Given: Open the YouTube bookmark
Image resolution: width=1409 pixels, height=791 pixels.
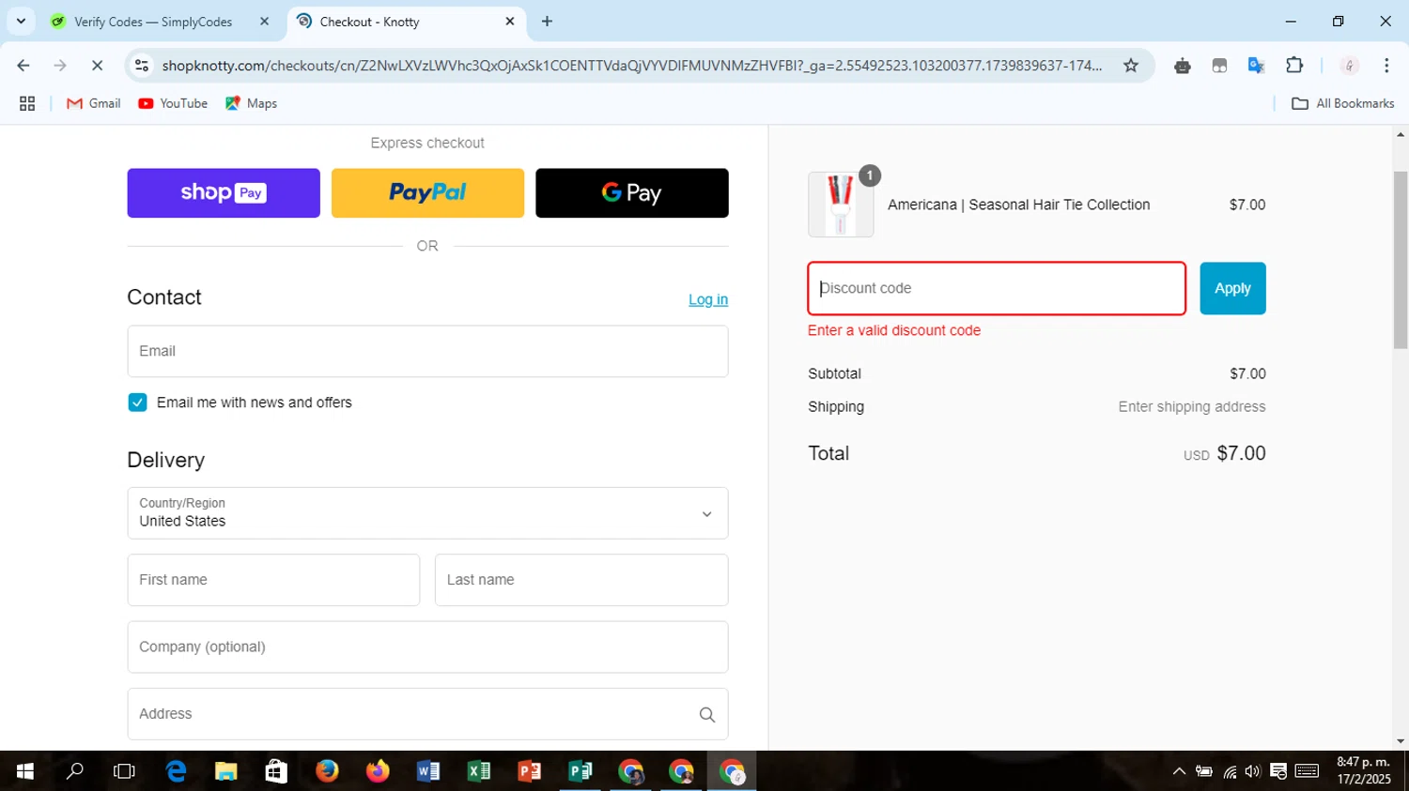Looking at the screenshot, I should click(x=173, y=103).
